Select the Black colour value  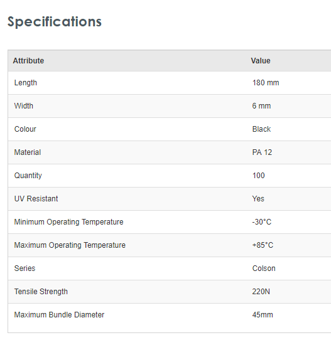pos(261,129)
